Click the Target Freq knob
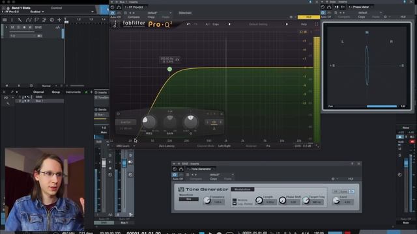This screenshot has height=234, width=417. pyautogui.click(x=306, y=200)
